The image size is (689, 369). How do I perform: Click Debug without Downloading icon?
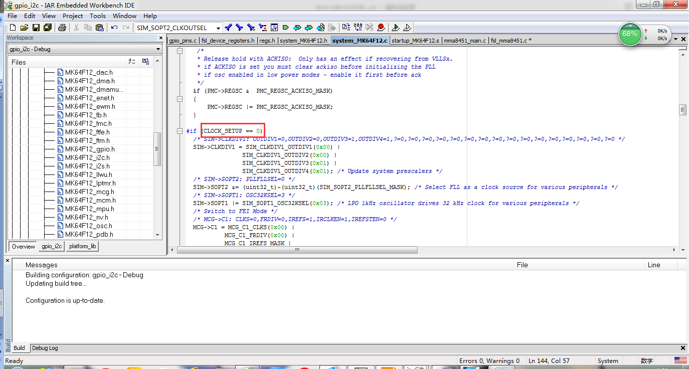[407, 28]
